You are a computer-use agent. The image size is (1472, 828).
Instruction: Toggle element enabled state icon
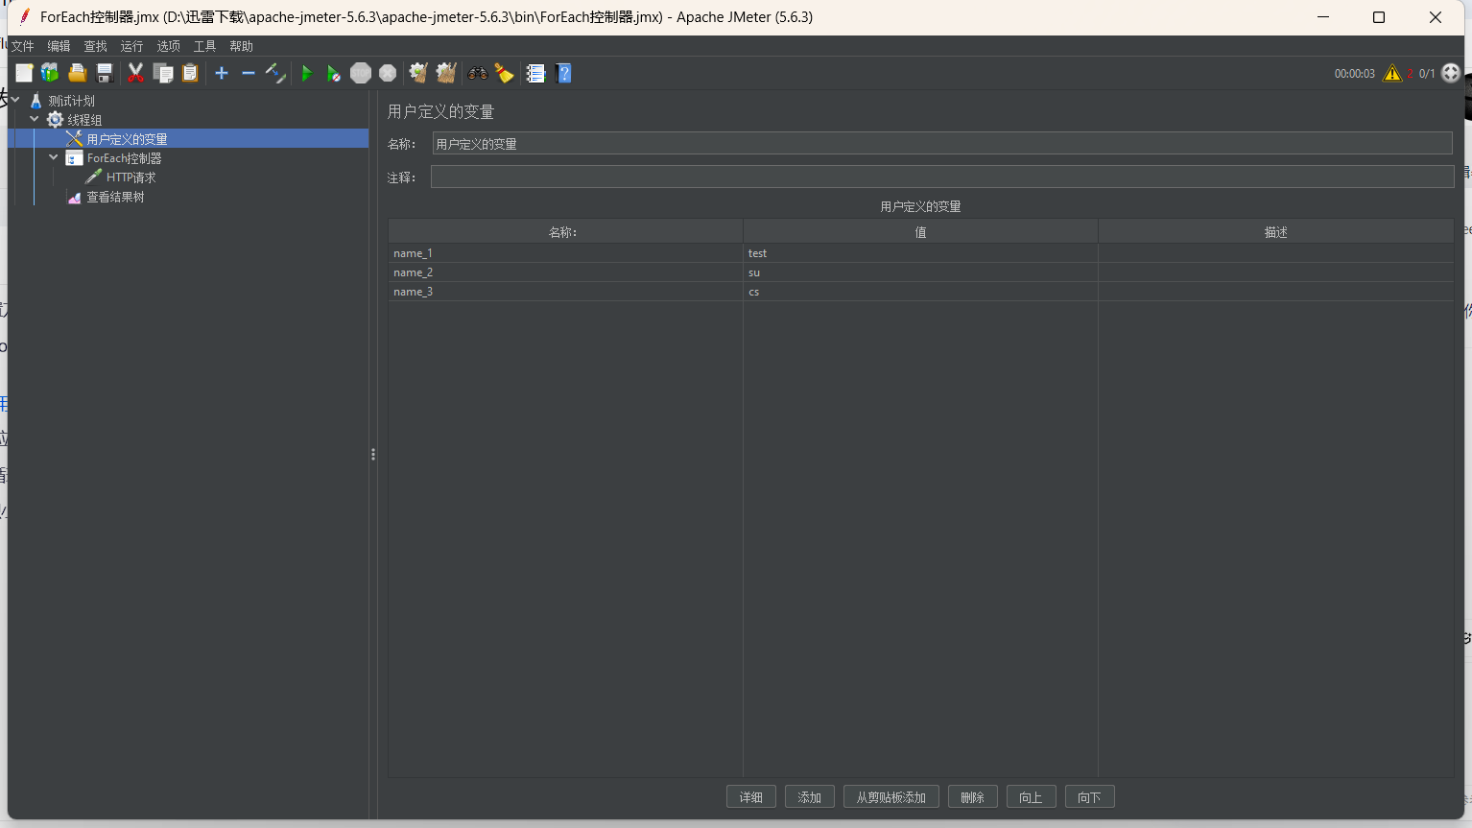coord(275,73)
